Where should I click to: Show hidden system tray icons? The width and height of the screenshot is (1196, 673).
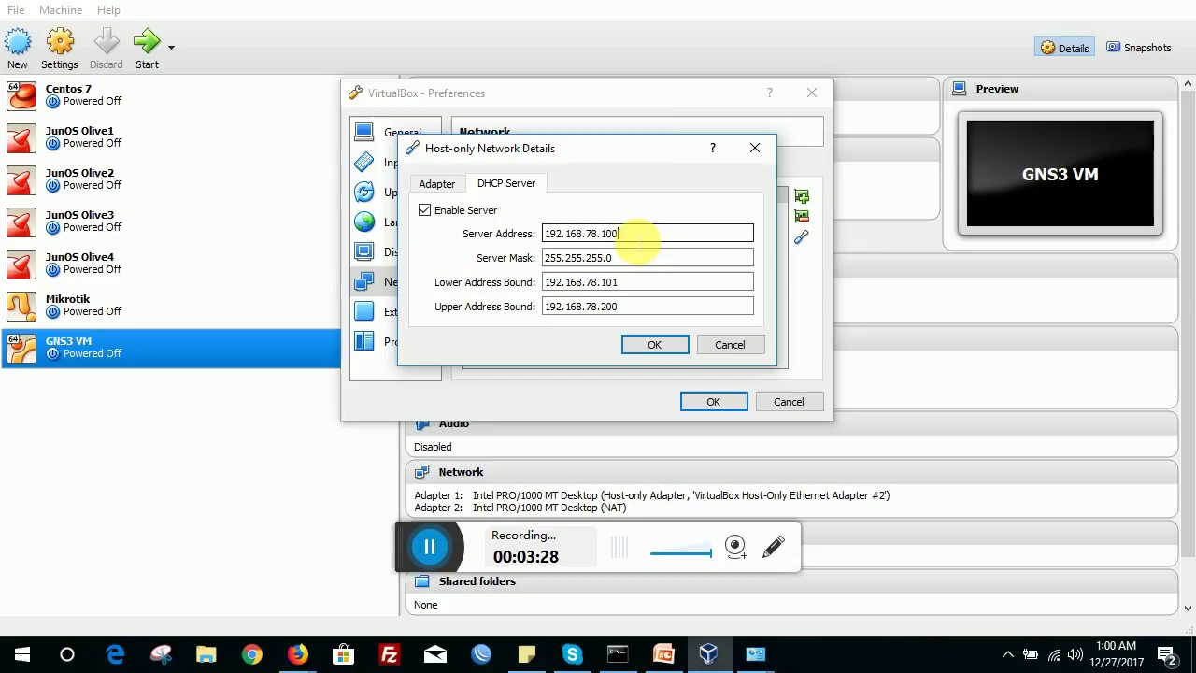click(x=1007, y=654)
